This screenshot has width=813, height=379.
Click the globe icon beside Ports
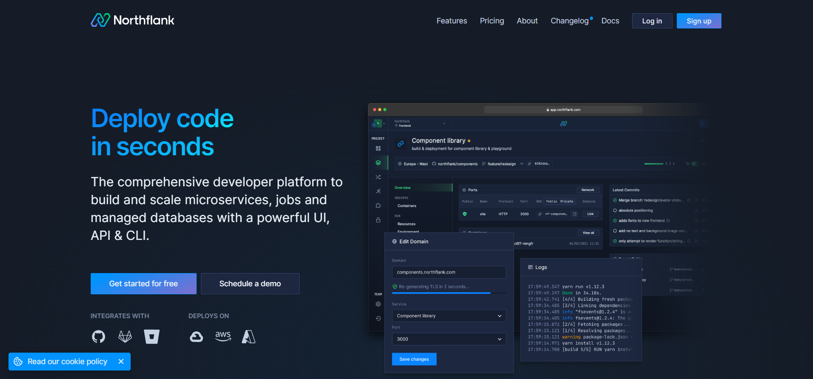point(464,190)
